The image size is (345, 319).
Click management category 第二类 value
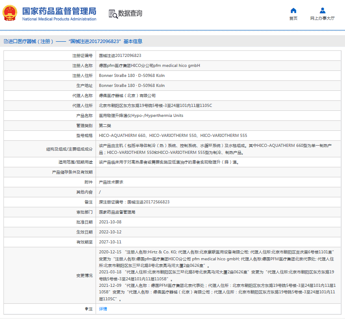(x=105, y=126)
